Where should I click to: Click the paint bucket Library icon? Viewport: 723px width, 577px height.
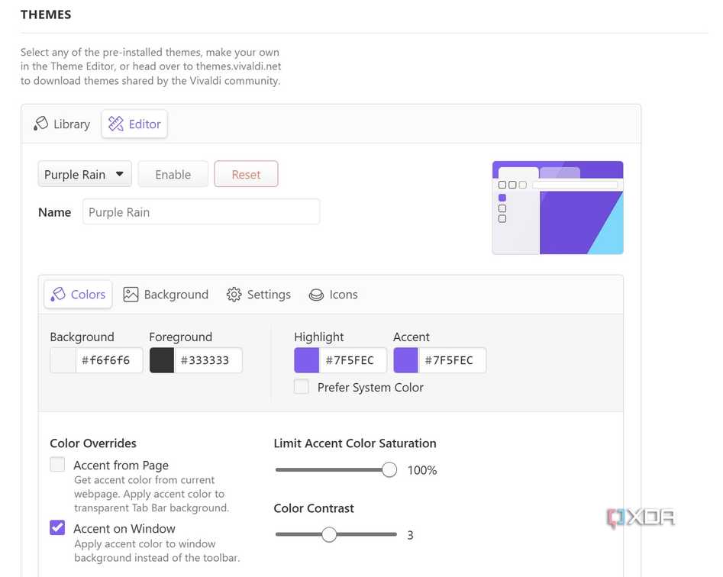coord(40,124)
